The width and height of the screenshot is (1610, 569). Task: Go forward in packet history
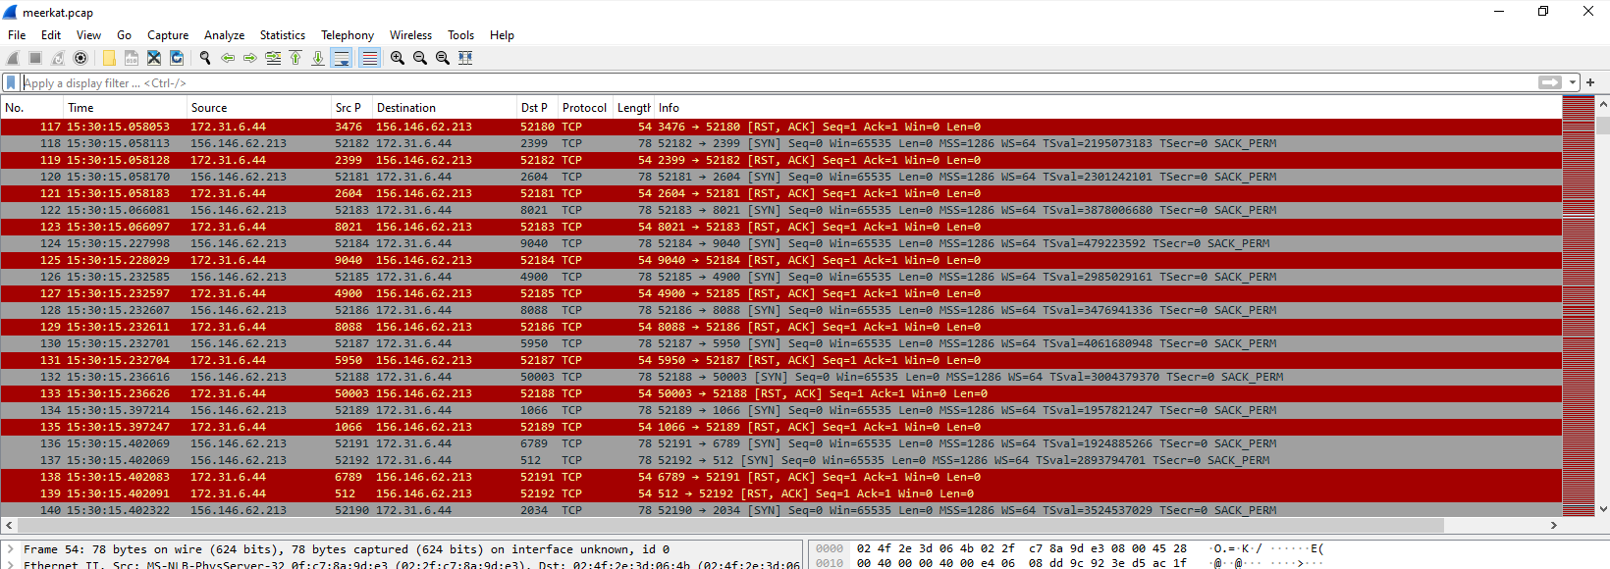click(250, 58)
